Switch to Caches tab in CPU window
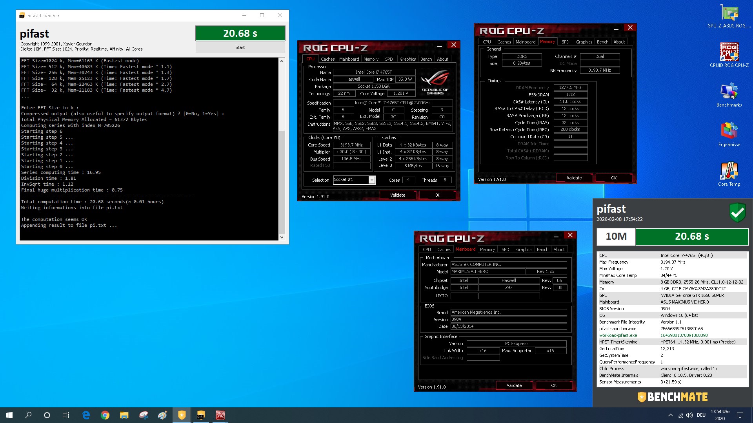This screenshot has height=423, width=753. coord(327,59)
